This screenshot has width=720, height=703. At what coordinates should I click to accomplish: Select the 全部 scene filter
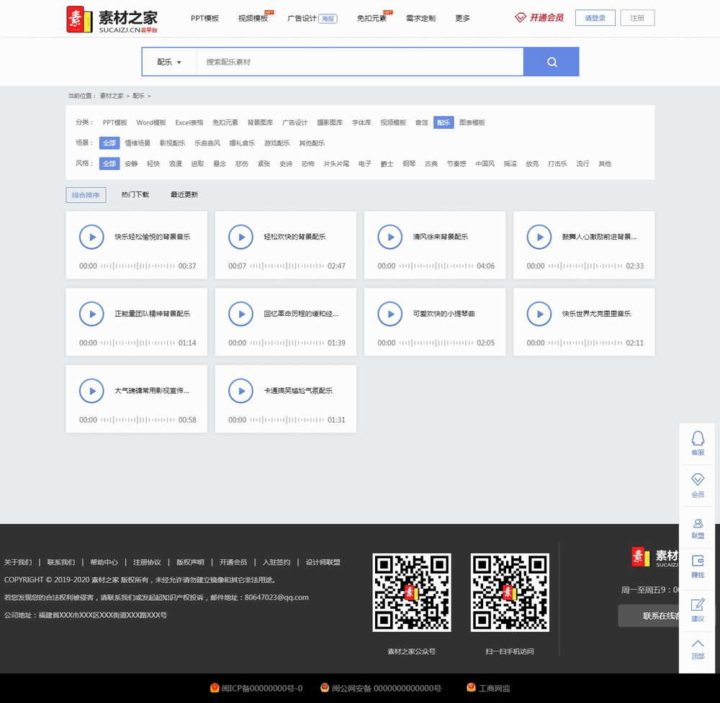click(x=109, y=143)
